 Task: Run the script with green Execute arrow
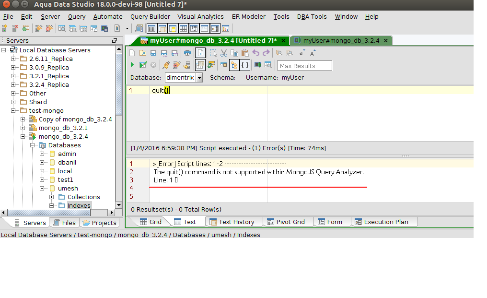(x=132, y=65)
